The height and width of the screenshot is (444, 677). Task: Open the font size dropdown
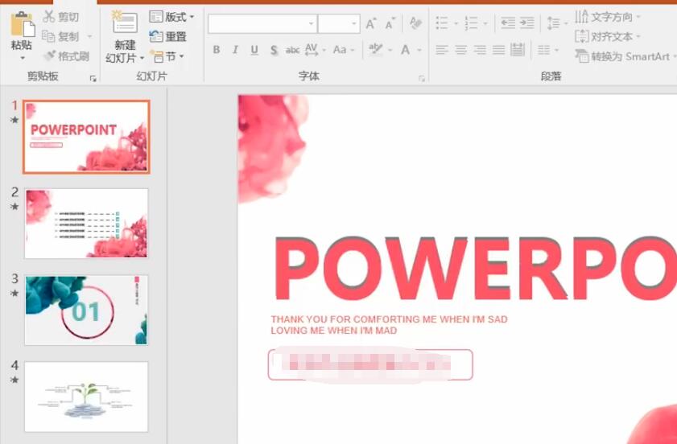click(354, 24)
